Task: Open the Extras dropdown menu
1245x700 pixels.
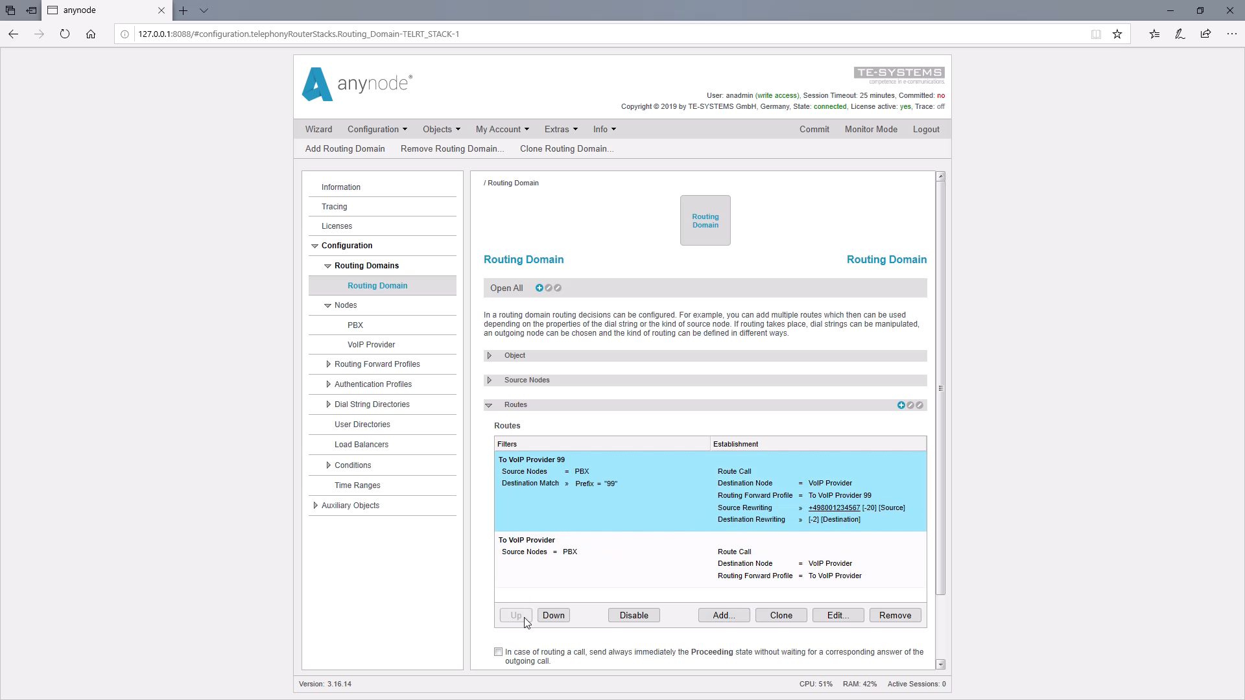Action: (x=560, y=129)
